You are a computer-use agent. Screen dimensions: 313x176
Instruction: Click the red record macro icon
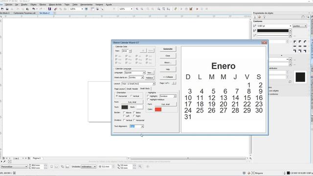point(197,9)
